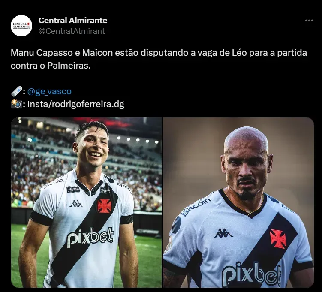Open the Central Almirante display name
Image resolution: width=322 pixels, height=292 pixels.
coord(73,20)
